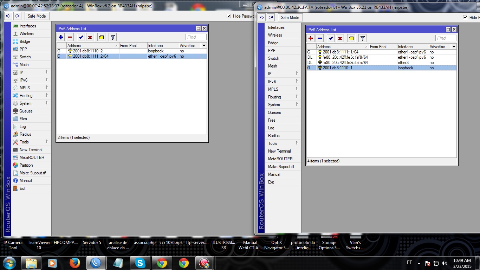Open New Terminal in roteador A sidebar

(31, 150)
